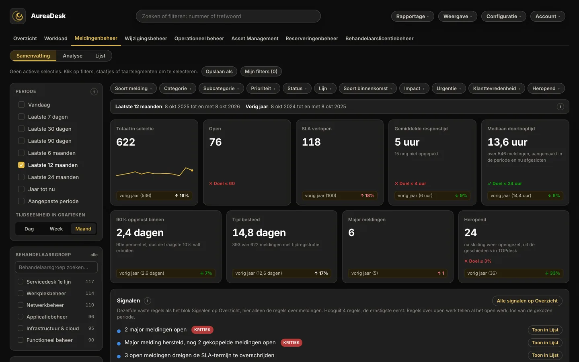Click the Open card 'Doel ≤ 60' label
Image resolution: width=579 pixels, height=362 pixels.
click(222, 183)
